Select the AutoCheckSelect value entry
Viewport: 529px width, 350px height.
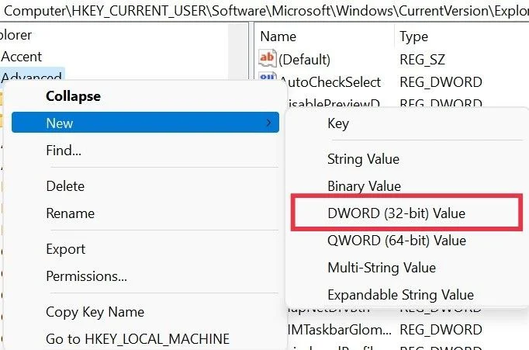pos(330,82)
